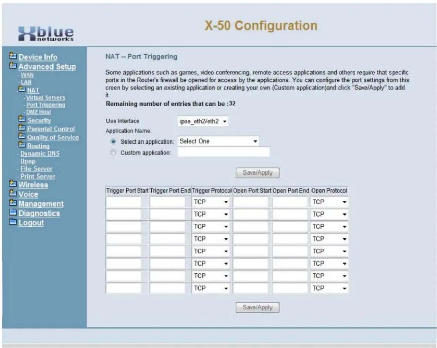Open the Quality of Service link
The image size is (437, 348).
53,137
